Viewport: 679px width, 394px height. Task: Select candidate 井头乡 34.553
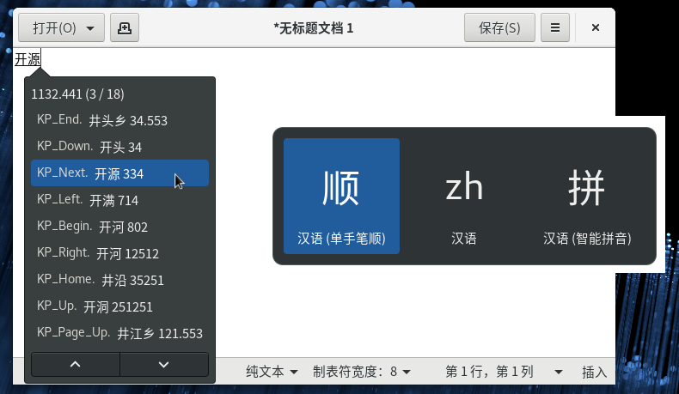120,120
